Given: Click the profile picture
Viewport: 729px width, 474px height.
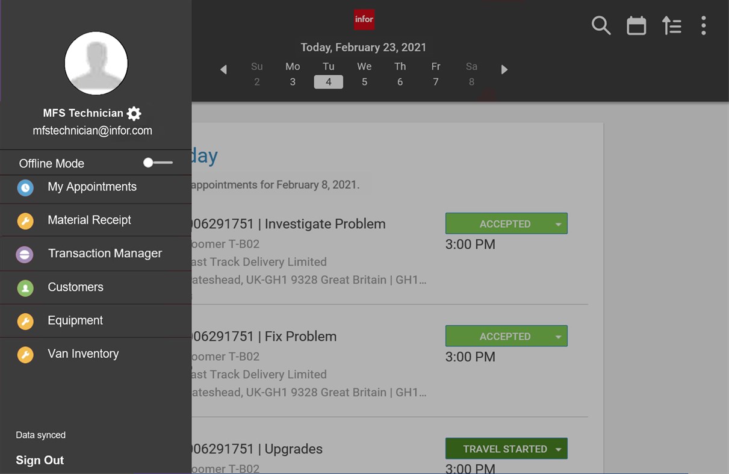Looking at the screenshot, I should (96, 63).
